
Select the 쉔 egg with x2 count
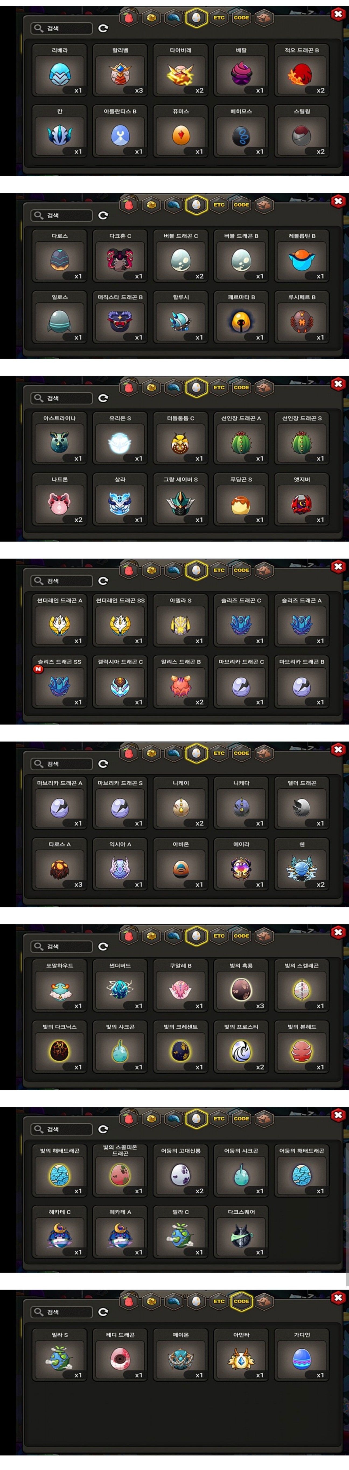(x=302, y=864)
